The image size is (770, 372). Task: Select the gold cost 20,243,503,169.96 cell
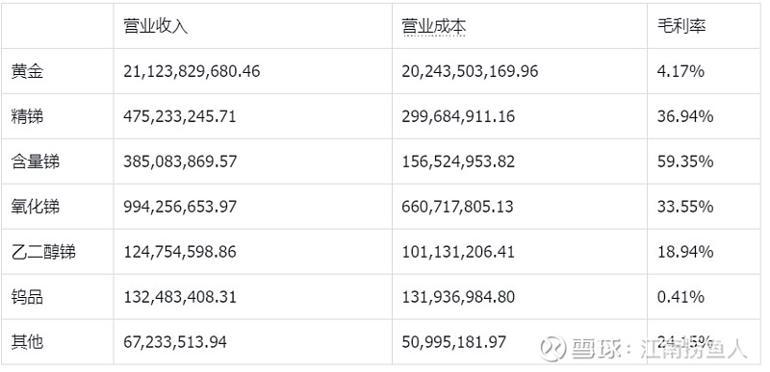(470, 71)
